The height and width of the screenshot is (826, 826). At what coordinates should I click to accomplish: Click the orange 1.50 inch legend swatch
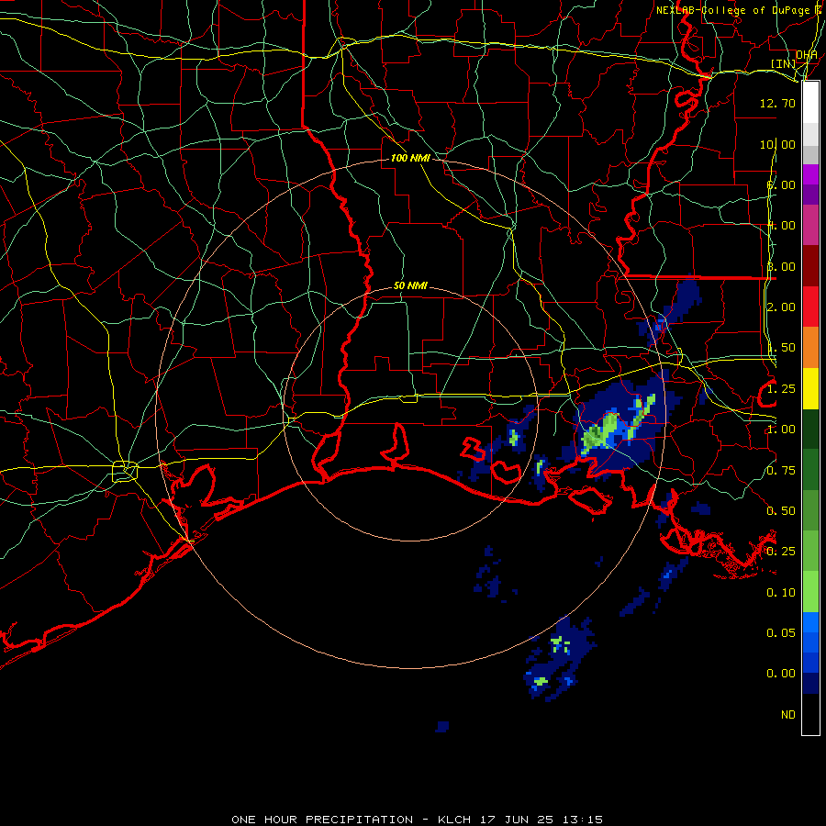coord(810,348)
